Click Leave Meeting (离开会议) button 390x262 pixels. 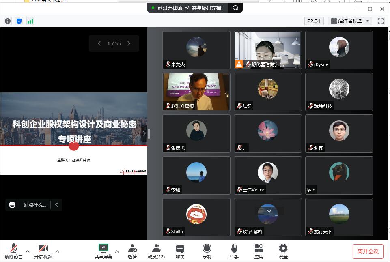[368, 251]
